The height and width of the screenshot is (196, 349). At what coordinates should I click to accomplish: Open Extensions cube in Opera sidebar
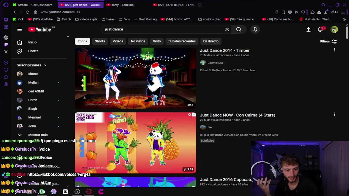tap(6, 77)
